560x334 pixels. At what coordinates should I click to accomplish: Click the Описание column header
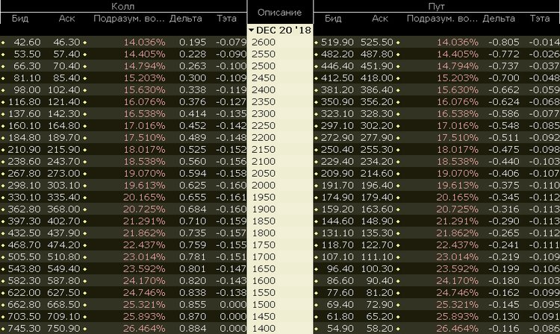[280, 13]
